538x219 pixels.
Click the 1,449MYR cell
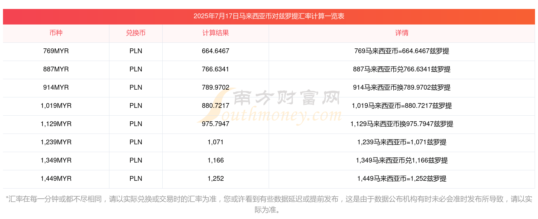pyautogui.click(x=56, y=179)
